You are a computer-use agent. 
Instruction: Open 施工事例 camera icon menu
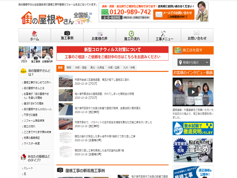(x=67, y=35)
